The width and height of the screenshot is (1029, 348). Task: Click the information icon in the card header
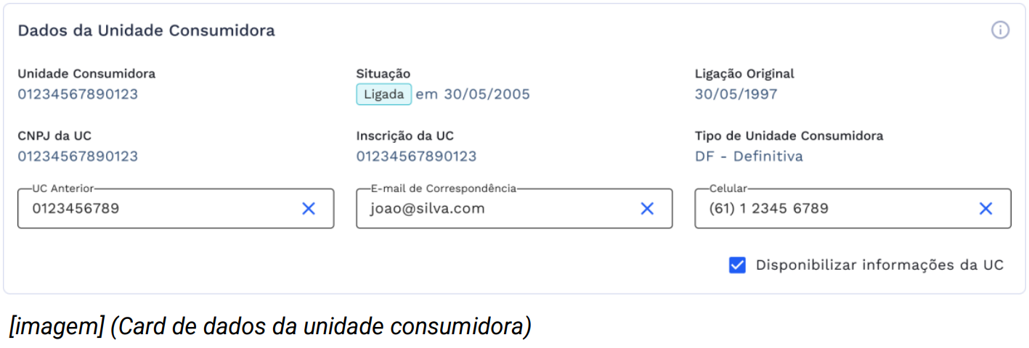1000,30
